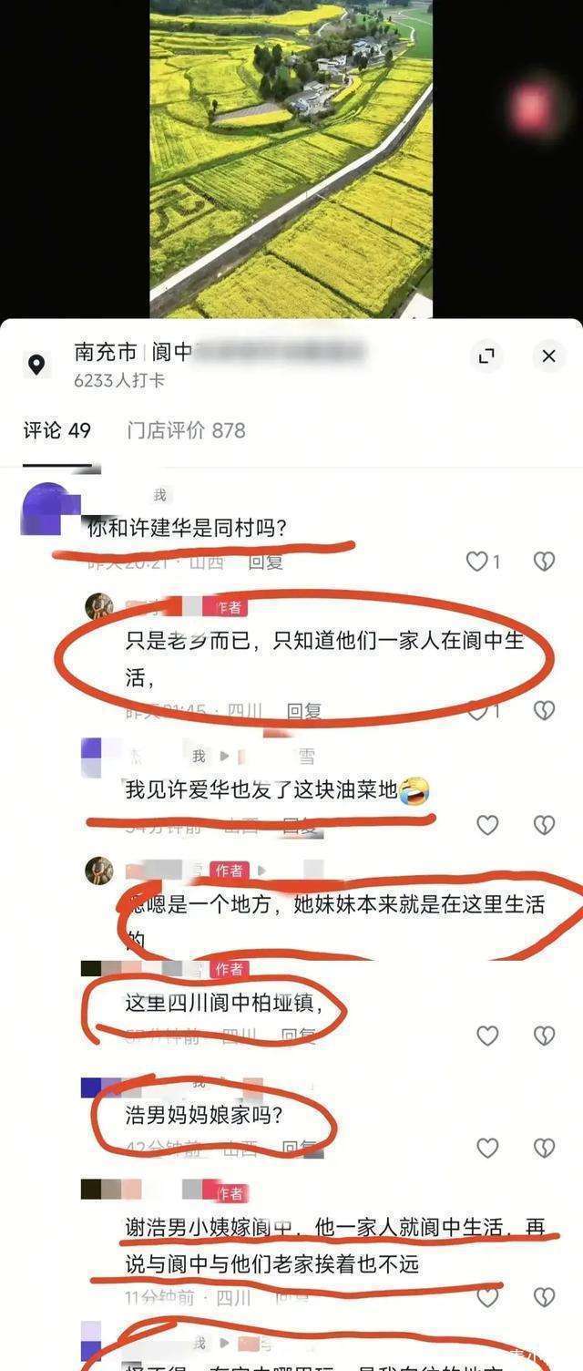
Task: Switch to the 评论 49 tab
Action: coord(57,430)
